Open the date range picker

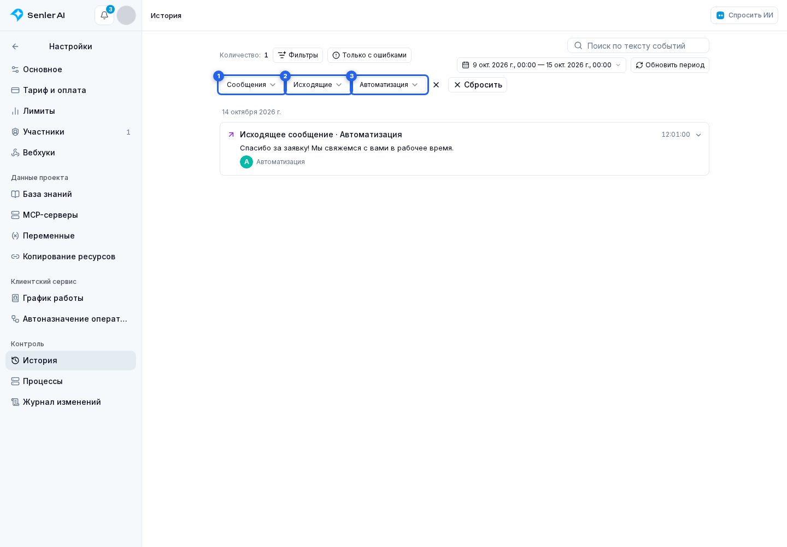tap(542, 65)
